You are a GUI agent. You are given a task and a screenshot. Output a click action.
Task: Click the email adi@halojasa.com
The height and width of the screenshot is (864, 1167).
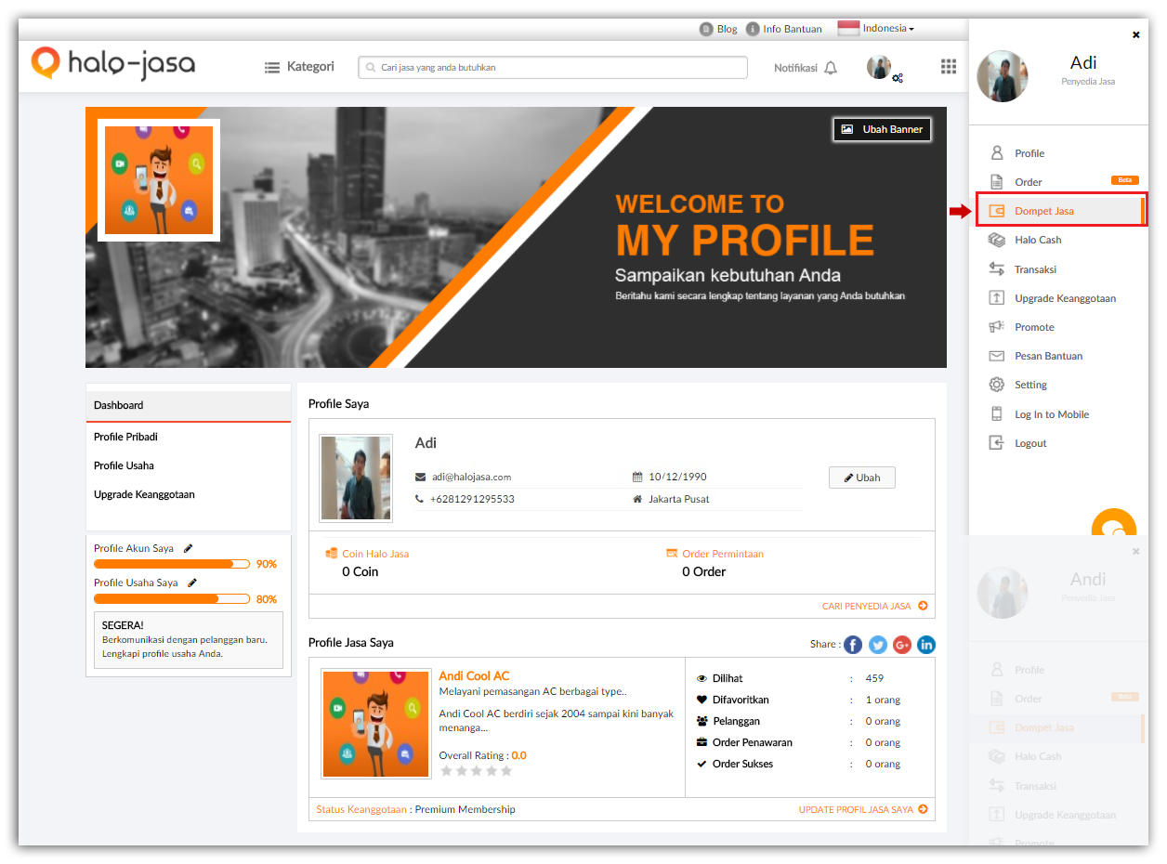coord(471,477)
